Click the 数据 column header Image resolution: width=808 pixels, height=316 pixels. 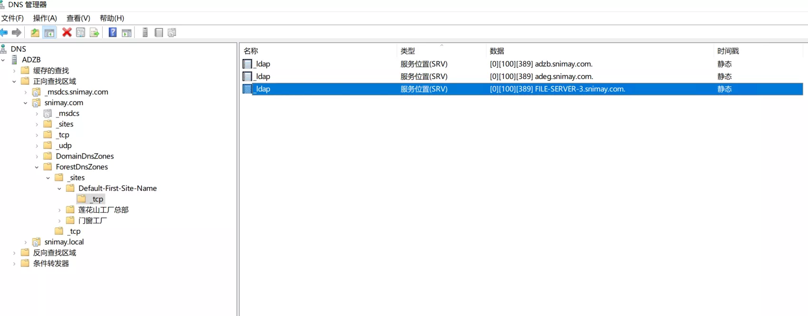tap(497, 51)
